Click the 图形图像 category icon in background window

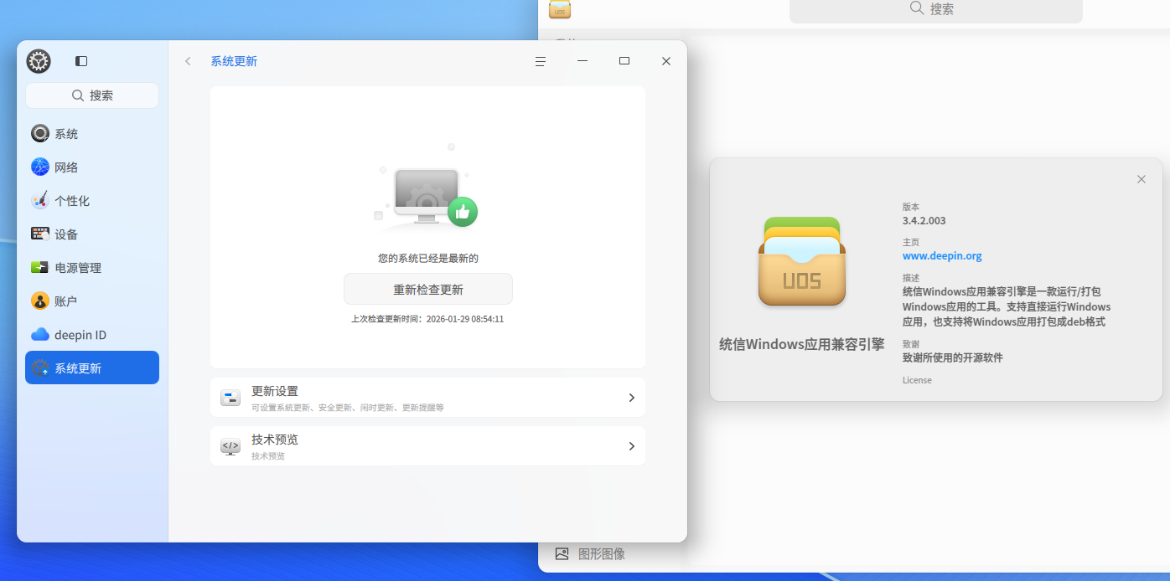click(x=562, y=553)
